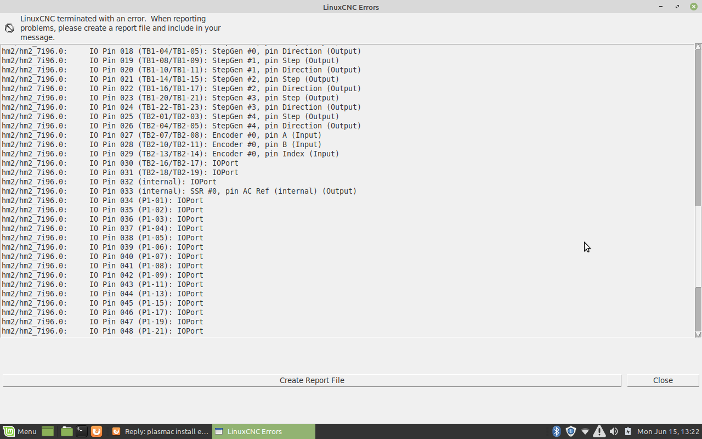Click the log line 'IO Pin 028' Encoder #0 pin B

click(162, 144)
